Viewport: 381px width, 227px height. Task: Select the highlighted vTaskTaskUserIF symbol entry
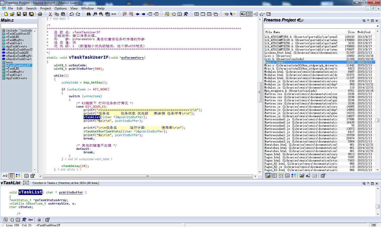pyautogui.click(x=17, y=65)
